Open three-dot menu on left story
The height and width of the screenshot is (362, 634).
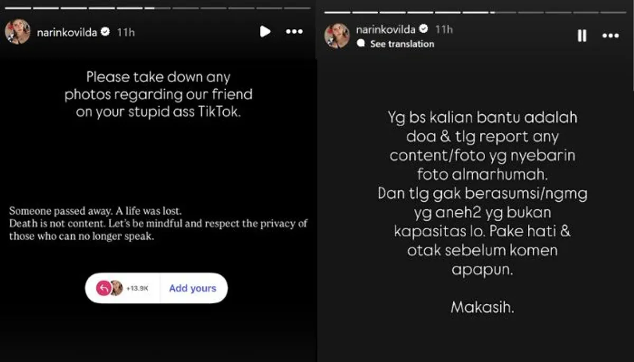point(294,32)
